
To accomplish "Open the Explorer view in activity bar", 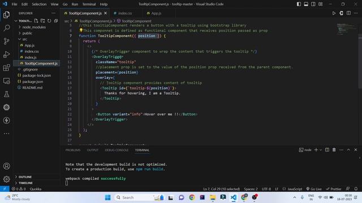I will pos(6,15).
